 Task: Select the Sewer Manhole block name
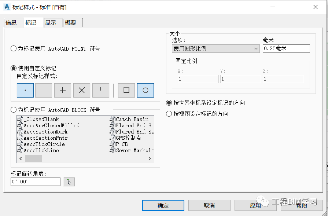[x=135, y=150]
